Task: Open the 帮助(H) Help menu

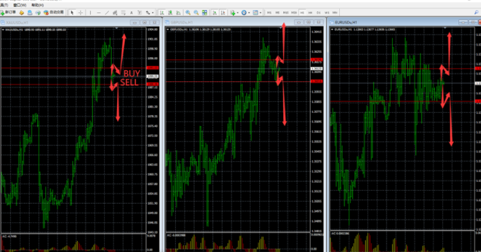Action: (37, 5)
